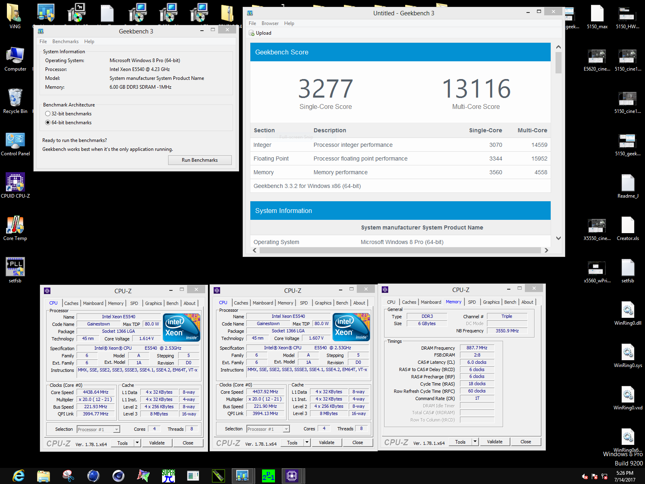Select 32-bit benchmarks option
The height and width of the screenshot is (484, 645).
click(x=69, y=114)
